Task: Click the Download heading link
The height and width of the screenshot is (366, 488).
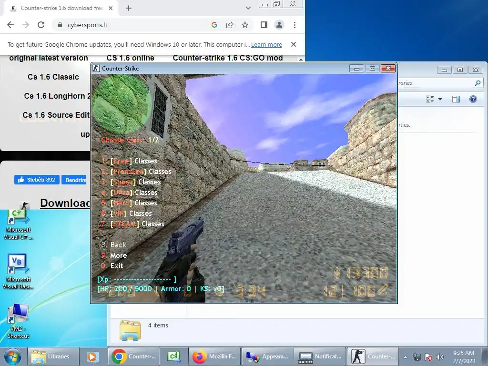Action: tap(65, 203)
